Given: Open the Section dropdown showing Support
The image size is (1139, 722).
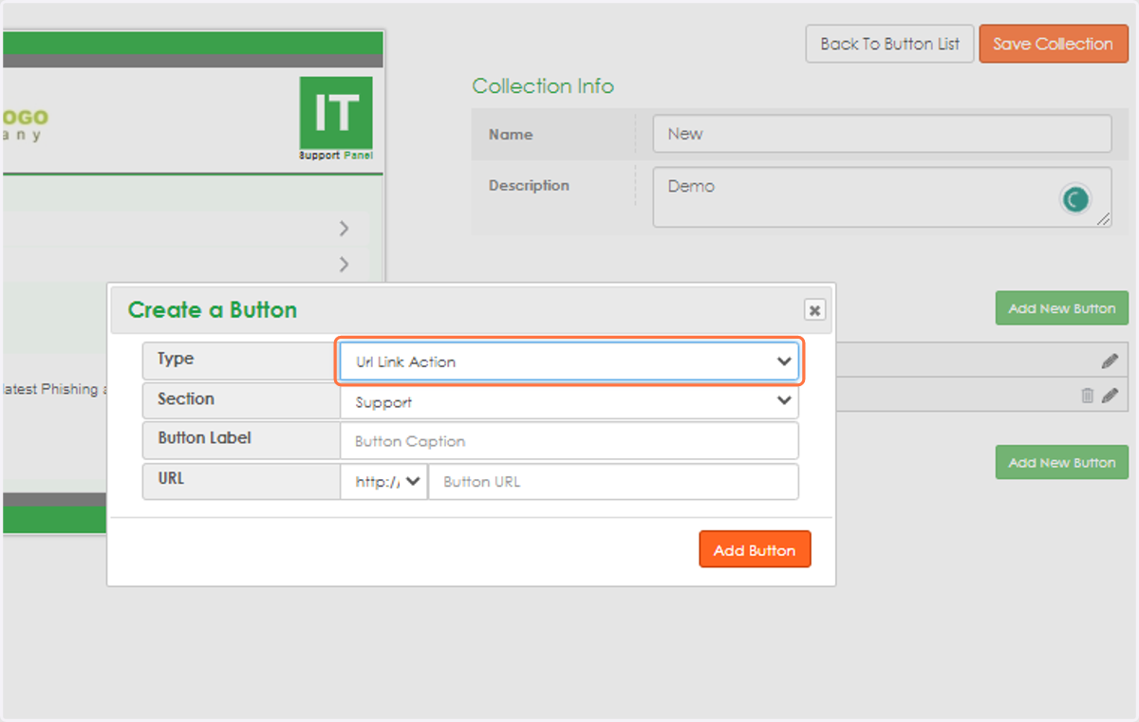Looking at the screenshot, I should click(569, 401).
